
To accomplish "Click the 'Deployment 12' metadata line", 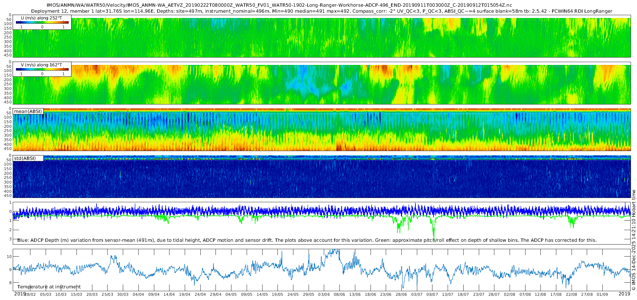I will coord(321,11).
